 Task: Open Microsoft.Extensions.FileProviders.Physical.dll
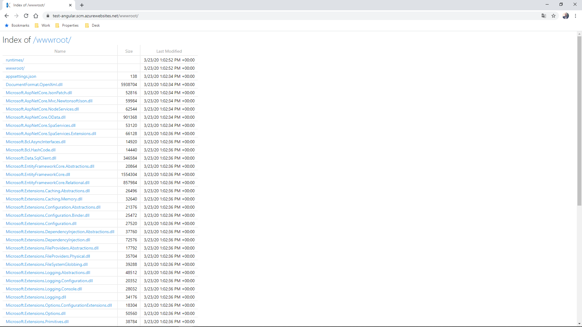[48, 256]
